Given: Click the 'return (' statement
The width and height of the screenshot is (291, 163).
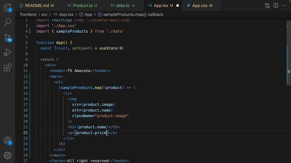Looking at the screenshot, I should [50, 59].
